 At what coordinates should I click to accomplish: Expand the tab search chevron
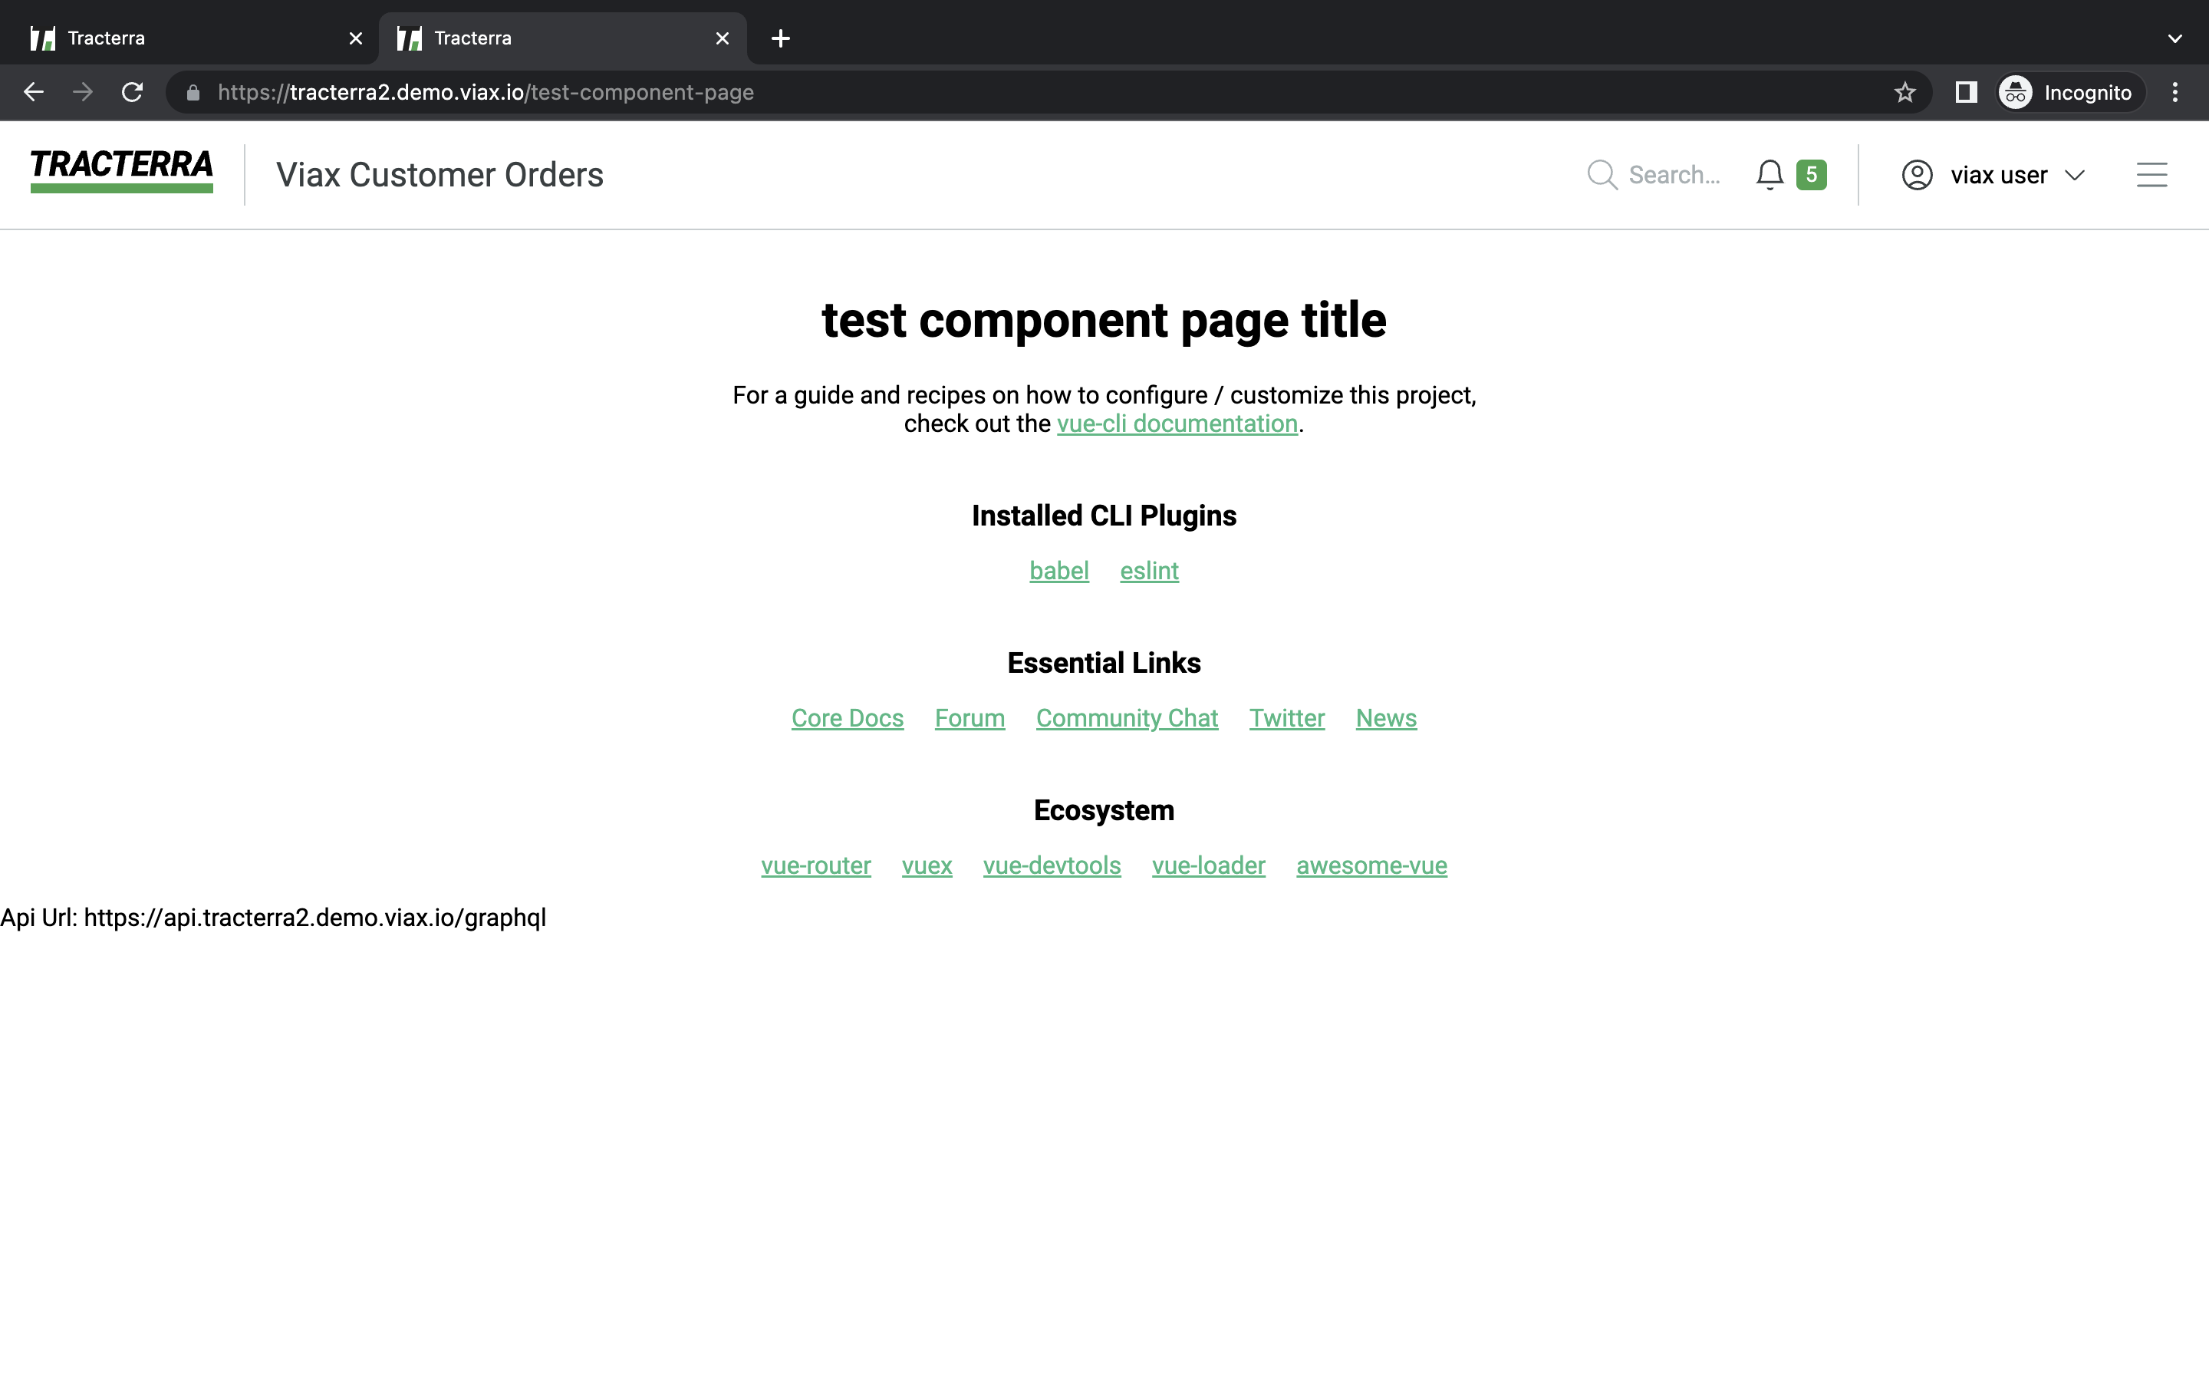pyautogui.click(x=2175, y=38)
